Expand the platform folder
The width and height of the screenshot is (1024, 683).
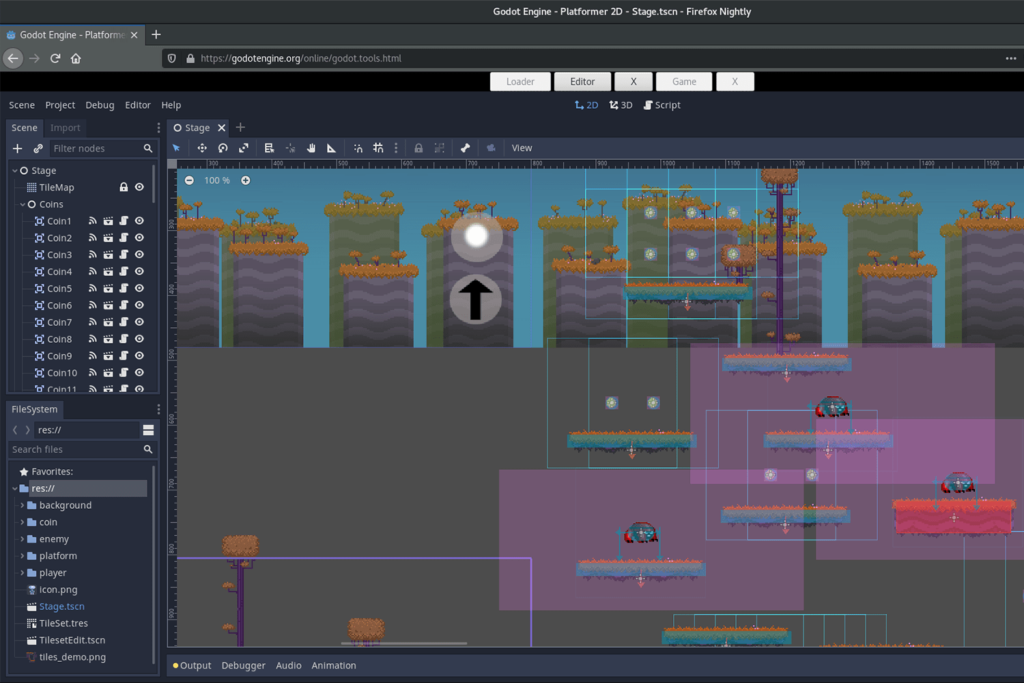click(x=23, y=556)
